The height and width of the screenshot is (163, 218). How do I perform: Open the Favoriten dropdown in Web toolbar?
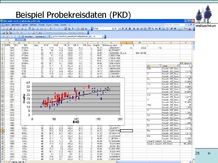29,37
